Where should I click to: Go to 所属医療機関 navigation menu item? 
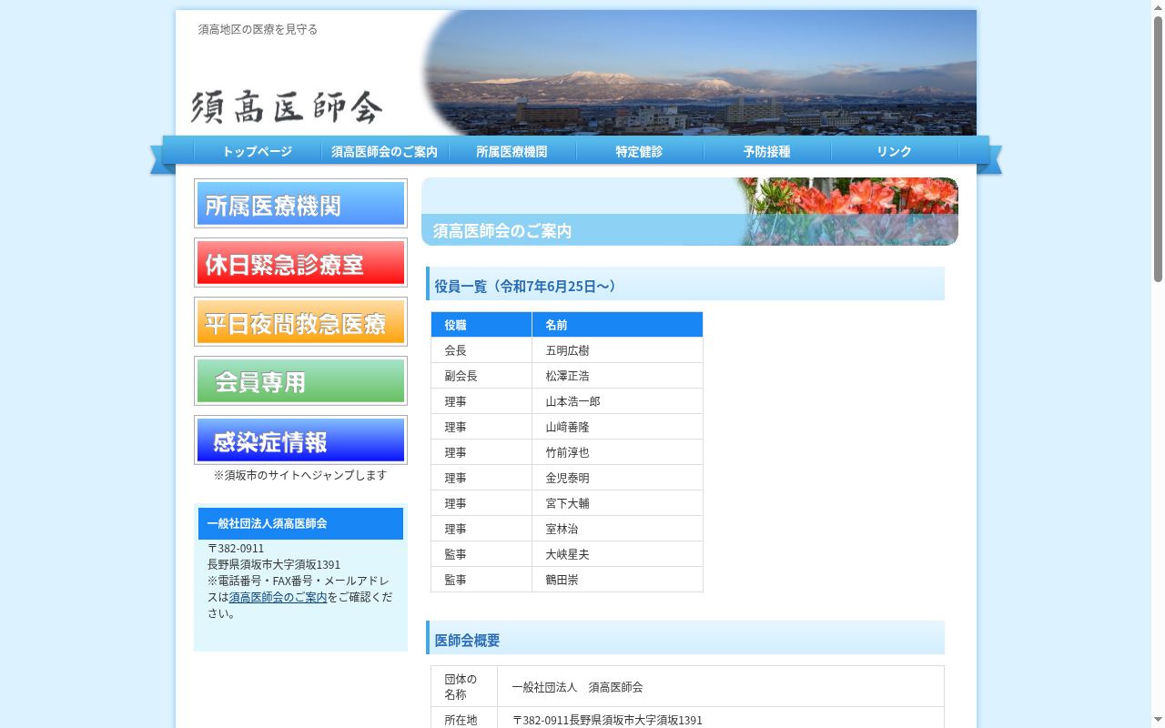512,152
